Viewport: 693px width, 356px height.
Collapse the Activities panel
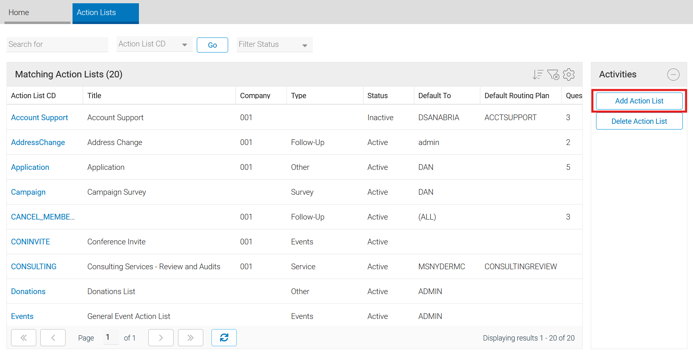tap(673, 75)
